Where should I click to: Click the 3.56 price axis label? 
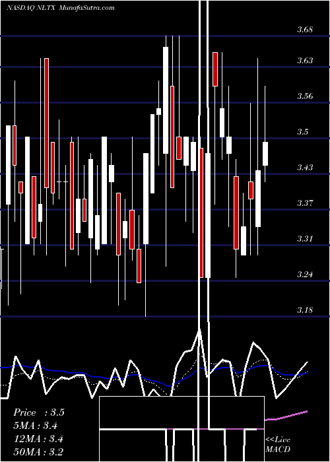pos(305,96)
